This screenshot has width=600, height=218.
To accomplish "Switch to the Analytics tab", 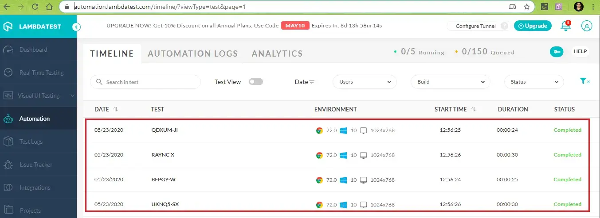I will point(277,54).
